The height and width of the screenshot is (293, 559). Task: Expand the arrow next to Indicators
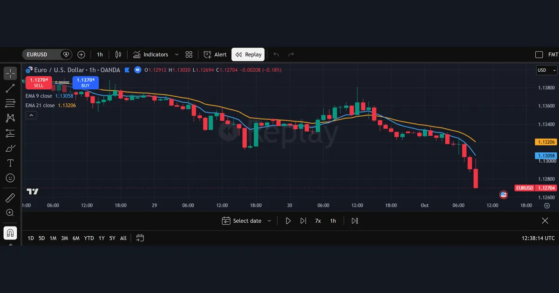coord(177,54)
